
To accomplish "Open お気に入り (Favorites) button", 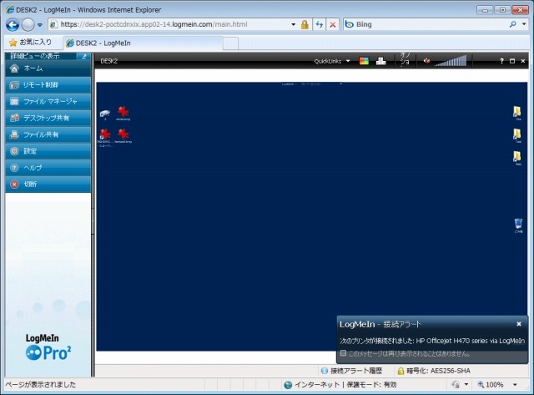I will click(31, 43).
